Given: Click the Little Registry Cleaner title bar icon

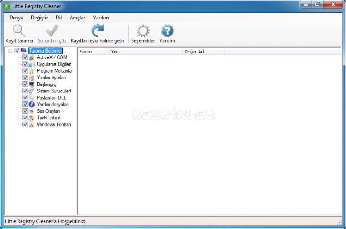Looking at the screenshot, I should (7, 6).
